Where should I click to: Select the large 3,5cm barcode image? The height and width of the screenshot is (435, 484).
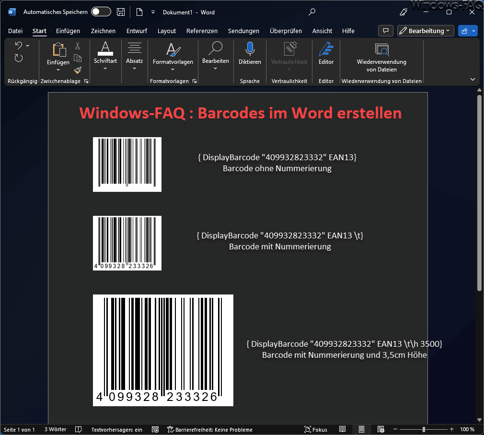163,350
